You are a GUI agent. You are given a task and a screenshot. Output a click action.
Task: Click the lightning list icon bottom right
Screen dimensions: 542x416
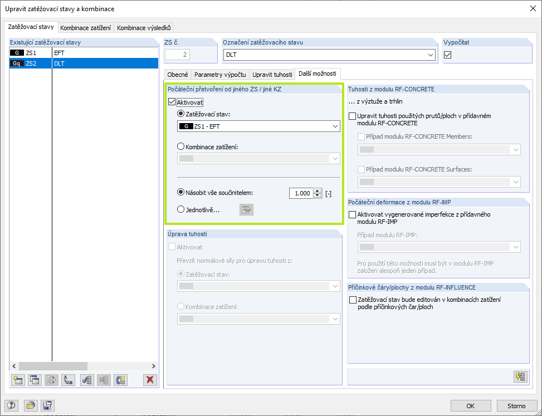coord(521,376)
